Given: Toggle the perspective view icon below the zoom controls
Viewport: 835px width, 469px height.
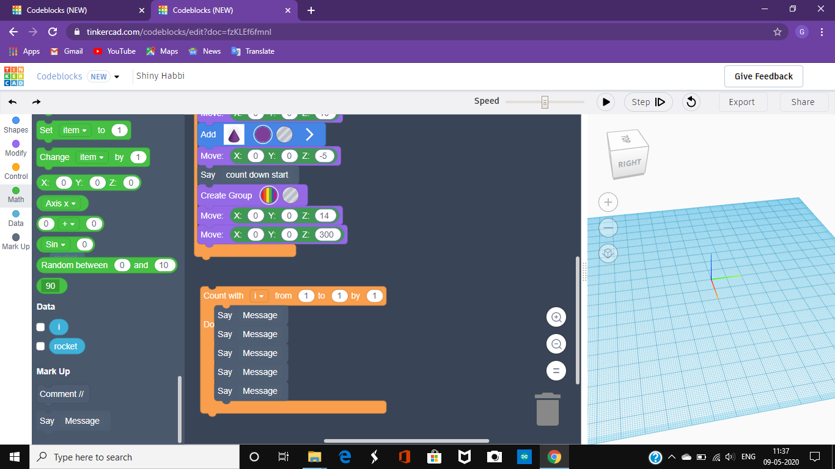Looking at the screenshot, I should (x=608, y=253).
